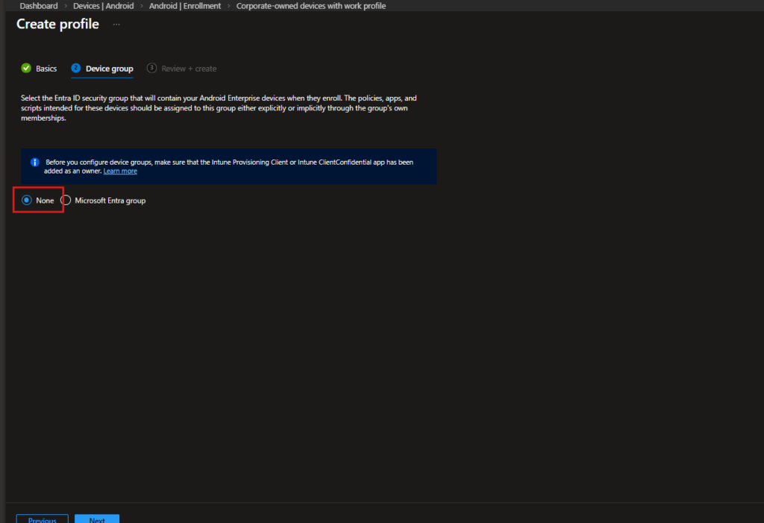764x523 pixels.
Task: Open the Android | Enrollment breadcrumb
Action: [185, 6]
